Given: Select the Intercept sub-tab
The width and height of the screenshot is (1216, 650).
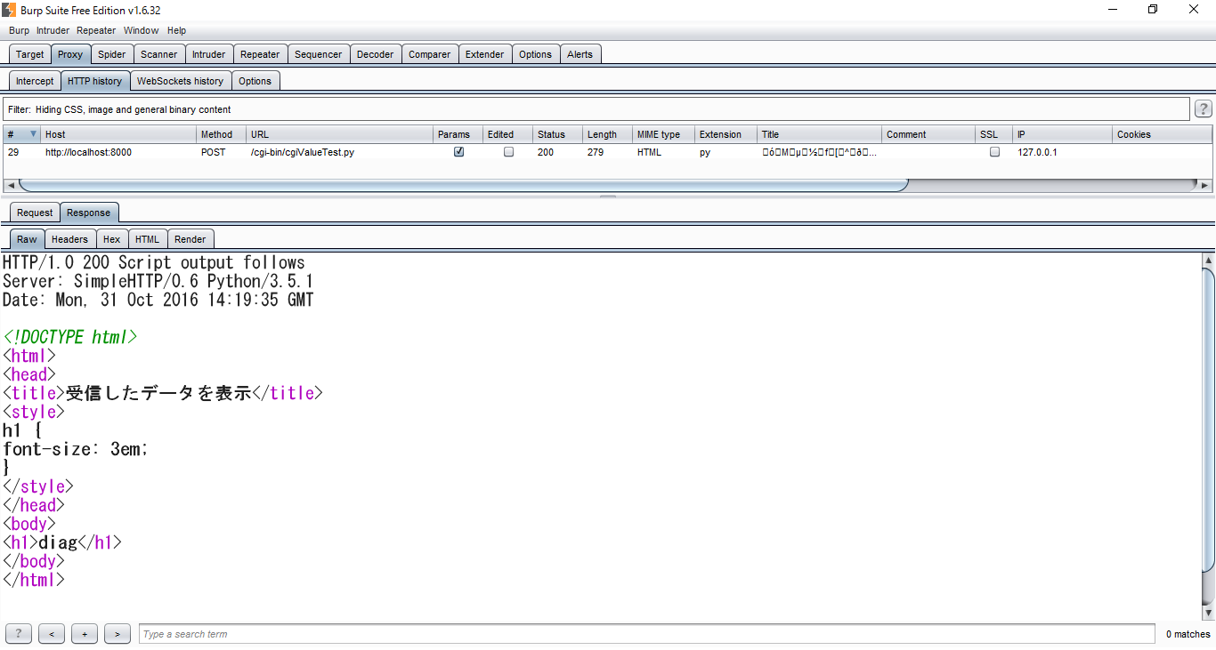Looking at the screenshot, I should point(35,81).
